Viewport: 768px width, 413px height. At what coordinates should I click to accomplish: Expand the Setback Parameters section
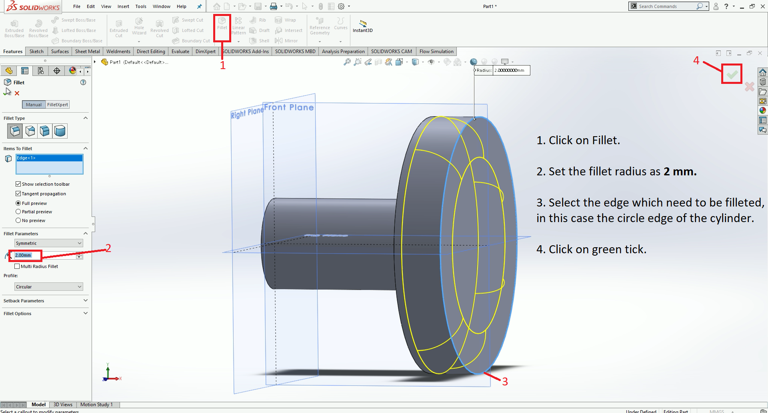coord(85,301)
